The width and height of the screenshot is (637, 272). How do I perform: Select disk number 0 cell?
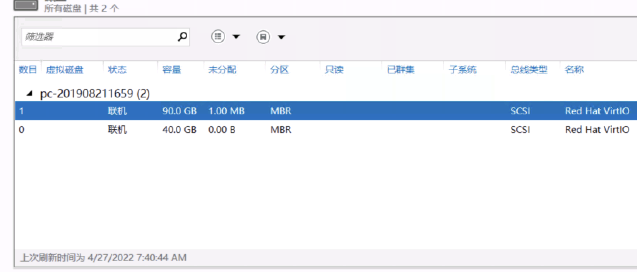click(22, 129)
